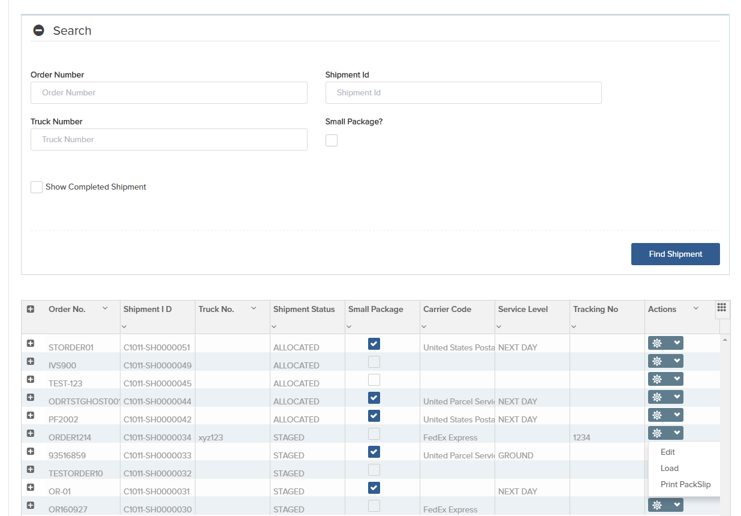Viewport: 741px width, 516px height.
Task: Expand row for order OR-01
Action: pyautogui.click(x=31, y=488)
